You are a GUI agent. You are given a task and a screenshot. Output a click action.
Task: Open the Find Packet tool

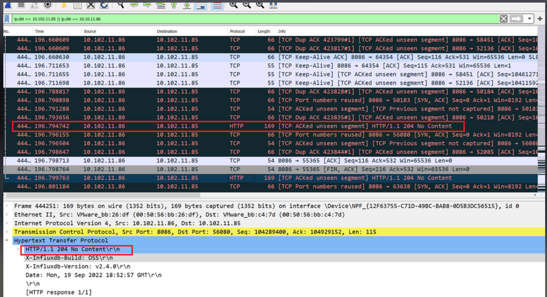click(119, 6)
